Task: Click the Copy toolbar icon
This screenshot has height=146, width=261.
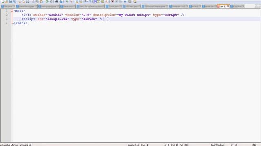Action: (x=37, y=2)
